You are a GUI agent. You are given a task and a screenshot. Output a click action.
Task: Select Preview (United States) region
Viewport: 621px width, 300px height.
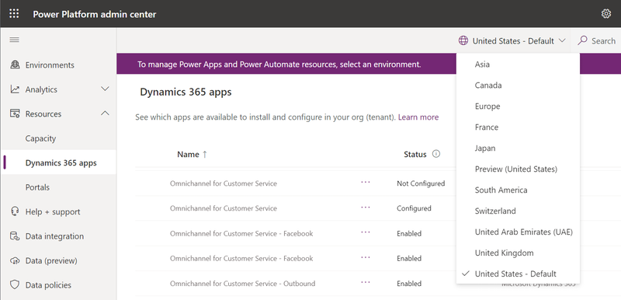point(518,169)
